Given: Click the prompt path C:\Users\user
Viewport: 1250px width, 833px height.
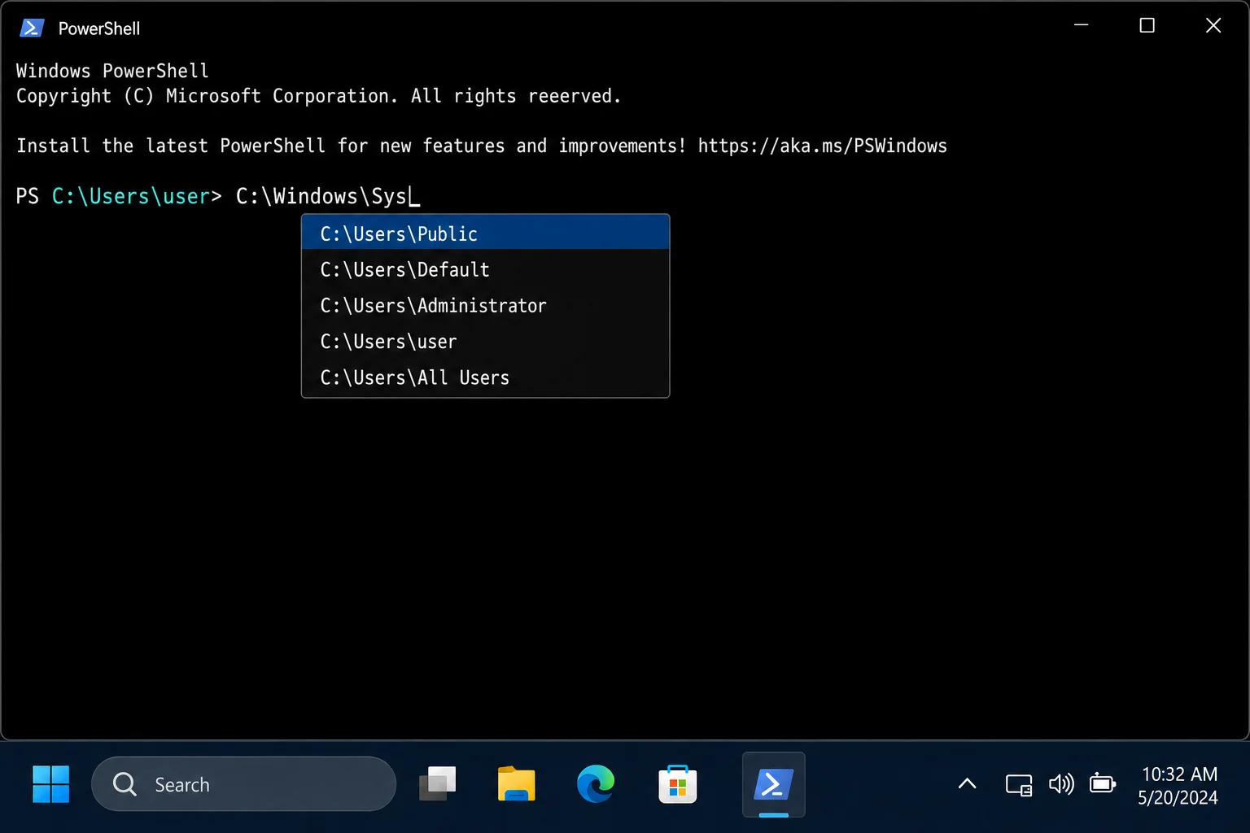Looking at the screenshot, I should [x=130, y=196].
